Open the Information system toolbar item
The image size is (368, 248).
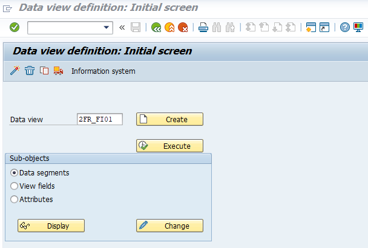[x=103, y=71]
